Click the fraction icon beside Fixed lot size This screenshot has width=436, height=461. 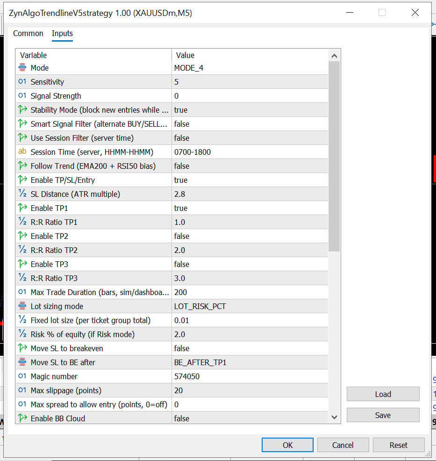(22, 320)
